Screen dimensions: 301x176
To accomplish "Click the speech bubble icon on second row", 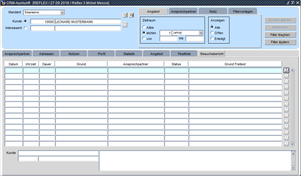I will point(286,76).
